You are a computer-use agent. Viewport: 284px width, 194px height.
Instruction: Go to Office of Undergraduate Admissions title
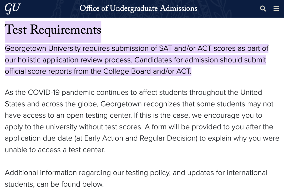[138, 8]
